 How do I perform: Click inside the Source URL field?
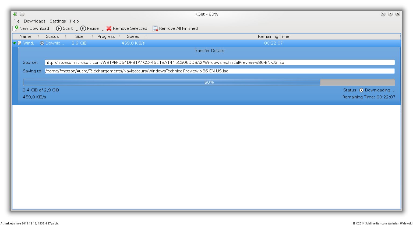(219, 62)
